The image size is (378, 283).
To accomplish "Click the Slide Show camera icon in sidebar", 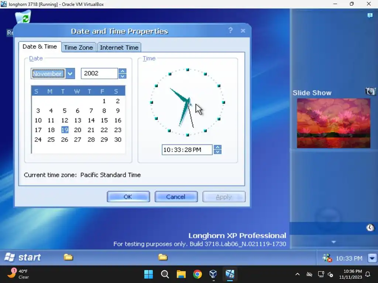I will tap(371, 91).
